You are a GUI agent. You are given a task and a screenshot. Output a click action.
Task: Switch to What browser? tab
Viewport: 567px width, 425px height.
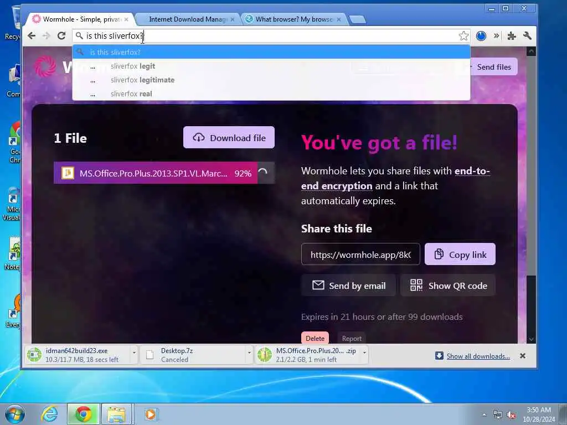point(293,19)
